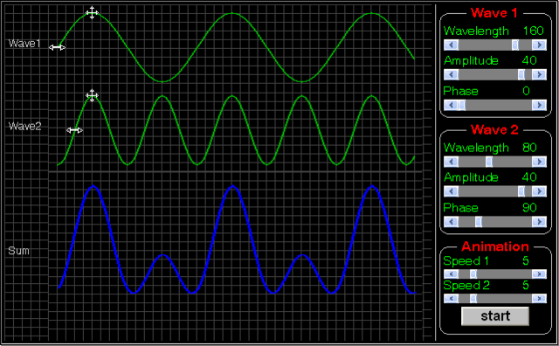Click the Wave 1 Wavelength slider thumb

(515, 45)
